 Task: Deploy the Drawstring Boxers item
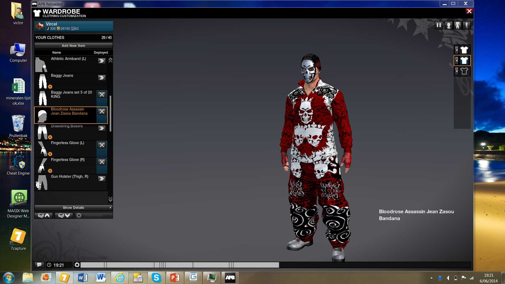pos(102,128)
